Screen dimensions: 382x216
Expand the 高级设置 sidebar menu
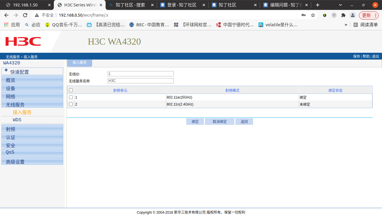pyautogui.click(x=32, y=161)
